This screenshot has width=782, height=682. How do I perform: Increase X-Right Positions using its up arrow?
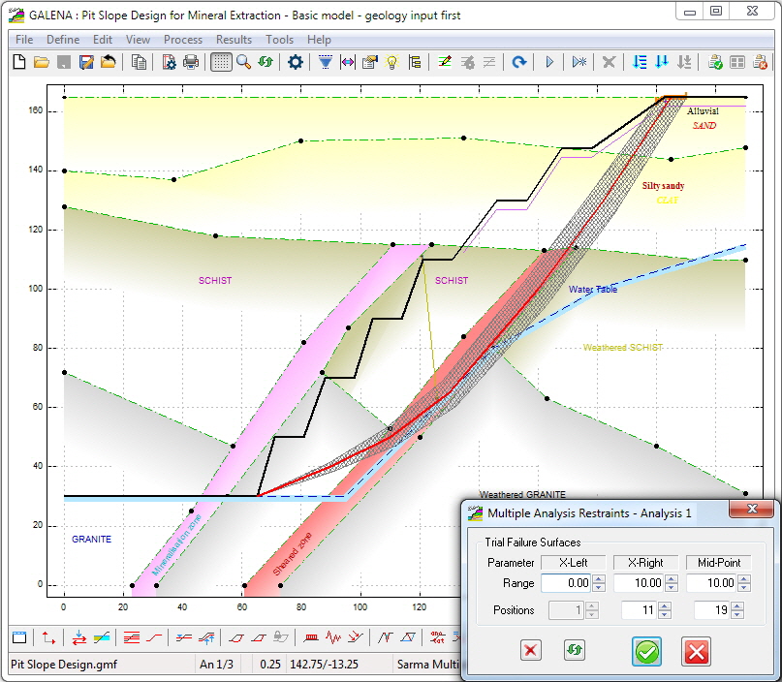click(x=666, y=605)
